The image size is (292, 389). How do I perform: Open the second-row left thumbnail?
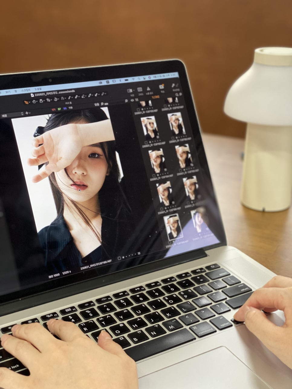149,128
